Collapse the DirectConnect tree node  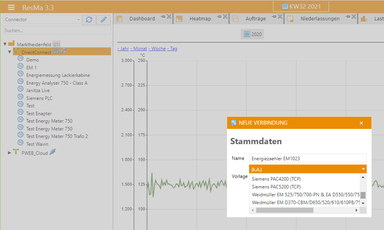(x=10, y=52)
